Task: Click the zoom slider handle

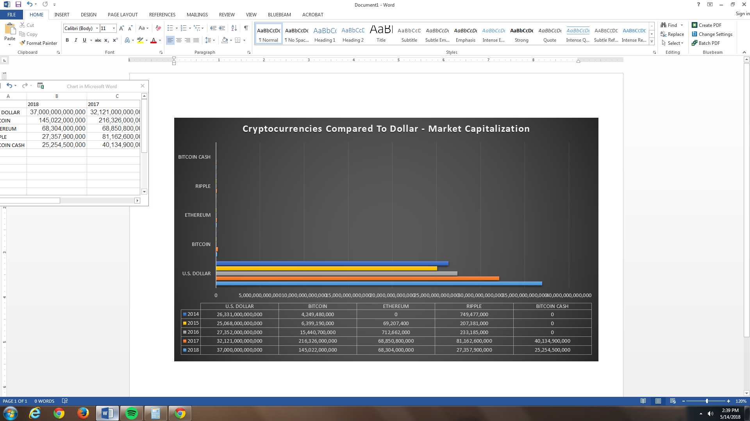Action: click(707, 401)
